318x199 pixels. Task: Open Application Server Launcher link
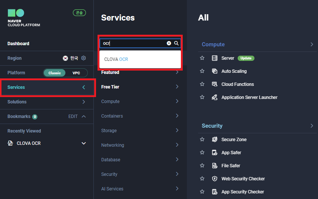250,97
